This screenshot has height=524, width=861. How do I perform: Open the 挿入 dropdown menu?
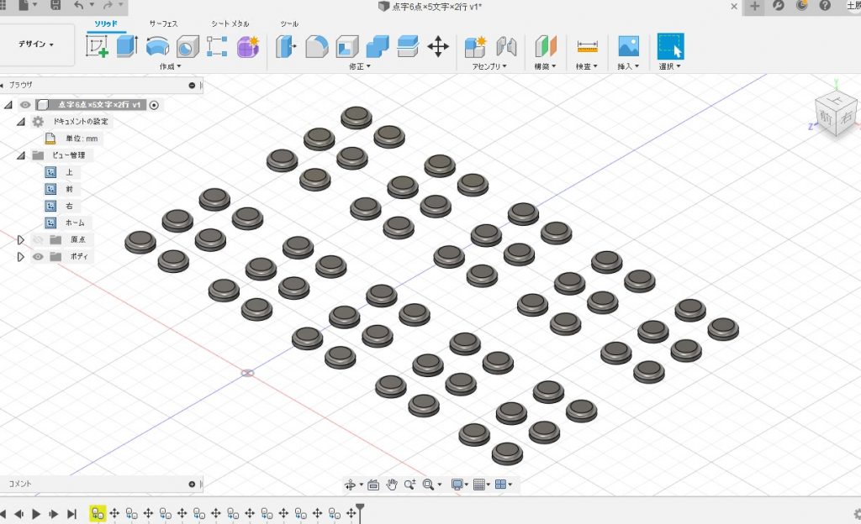(x=628, y=66)
